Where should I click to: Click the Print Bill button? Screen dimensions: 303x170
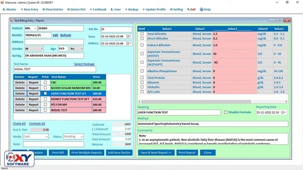point(58,153)
